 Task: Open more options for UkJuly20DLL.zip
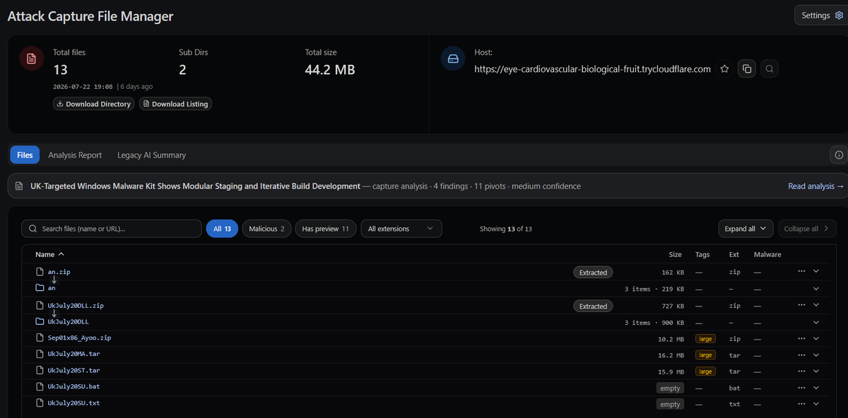tap(801, 305)
